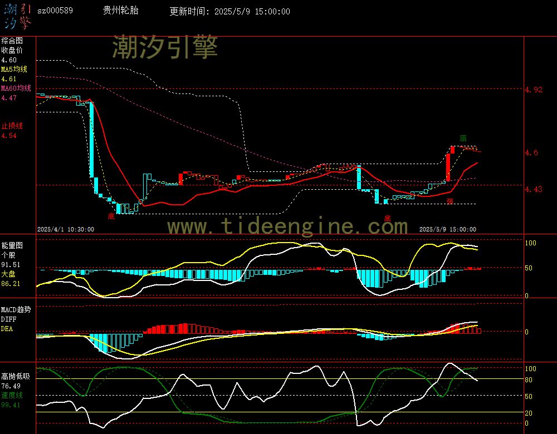Click the DIFF legend label

(x=8, y=319)
